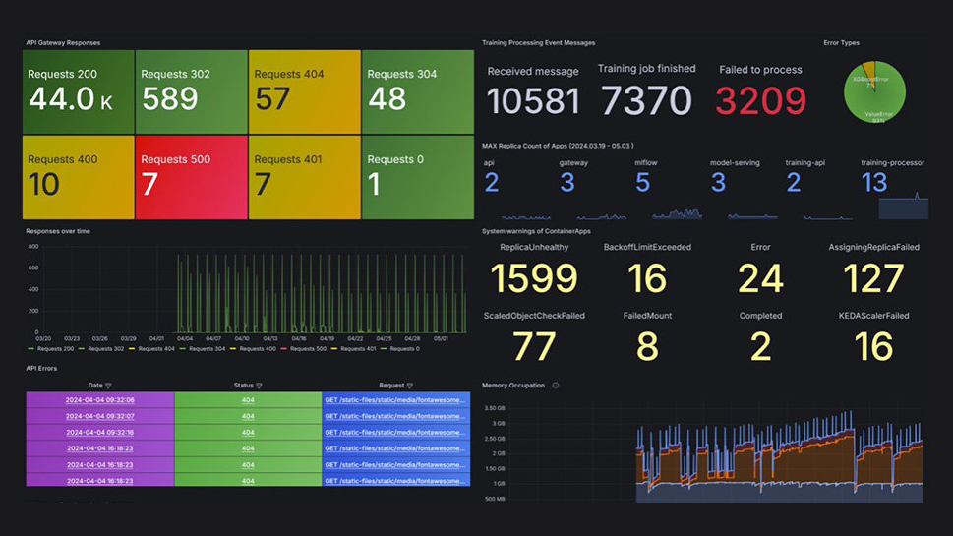Open the 2024-04-04 09:32:06 date link
Viewport: 953px width, 536px height.
(100, 400)
